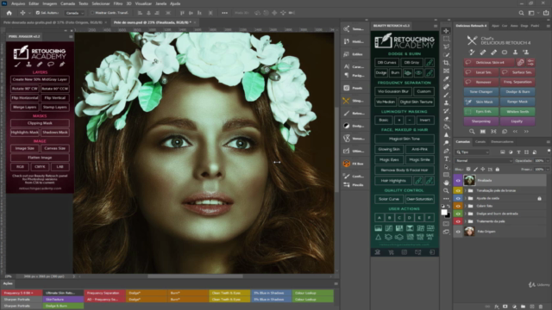Select the Zoom tool in the toolbar
This screenshot has height=310, width=552.
pyautogui.click(x=446, y=191)
